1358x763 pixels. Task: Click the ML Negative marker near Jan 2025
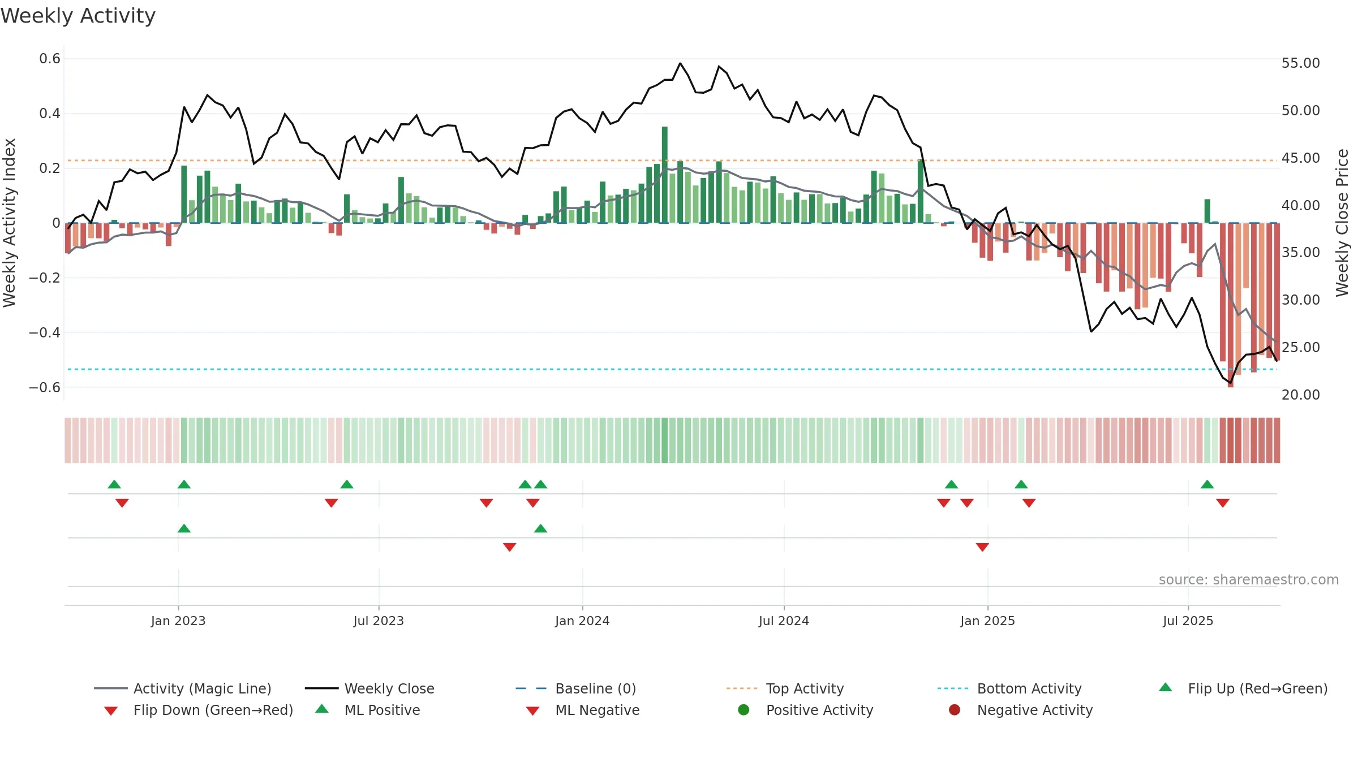tap(982, 547)
